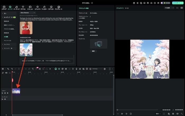Open the multi-panel layout icon in timeline toolbar
Screen dimensions: 185x116
[x=3, y=69]
